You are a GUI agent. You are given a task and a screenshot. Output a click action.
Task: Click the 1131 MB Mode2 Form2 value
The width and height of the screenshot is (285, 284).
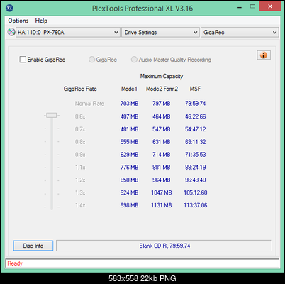162,205
